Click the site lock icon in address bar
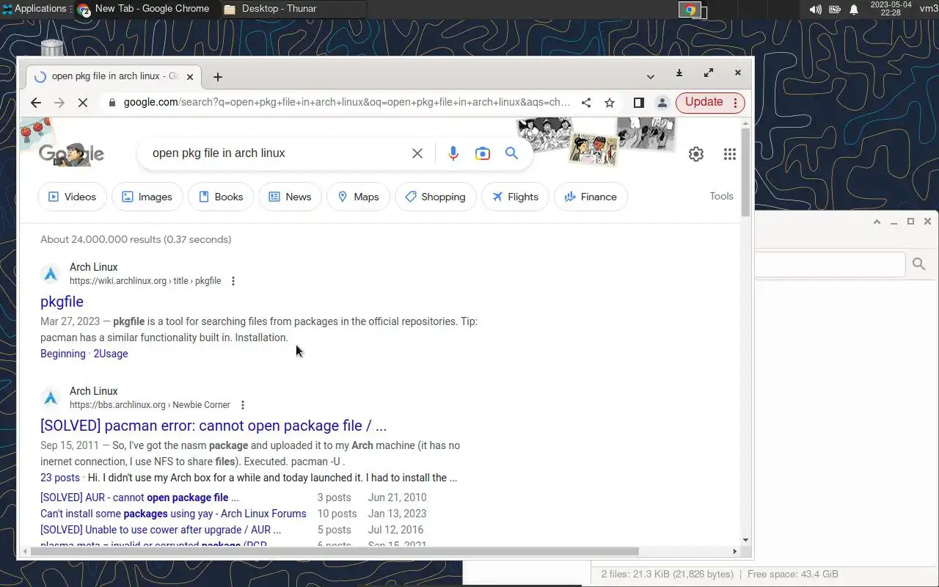The height and width of the screenshot is (587, 939). [x=112, y=103]
